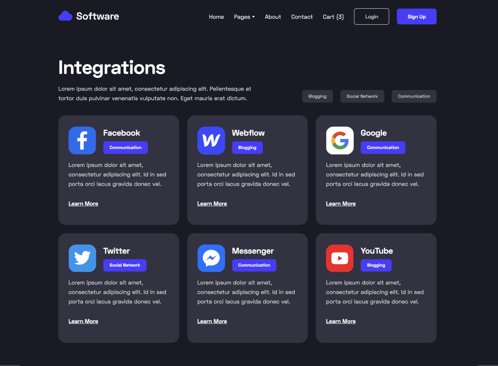Click the Sign Up button

point(416,16)
